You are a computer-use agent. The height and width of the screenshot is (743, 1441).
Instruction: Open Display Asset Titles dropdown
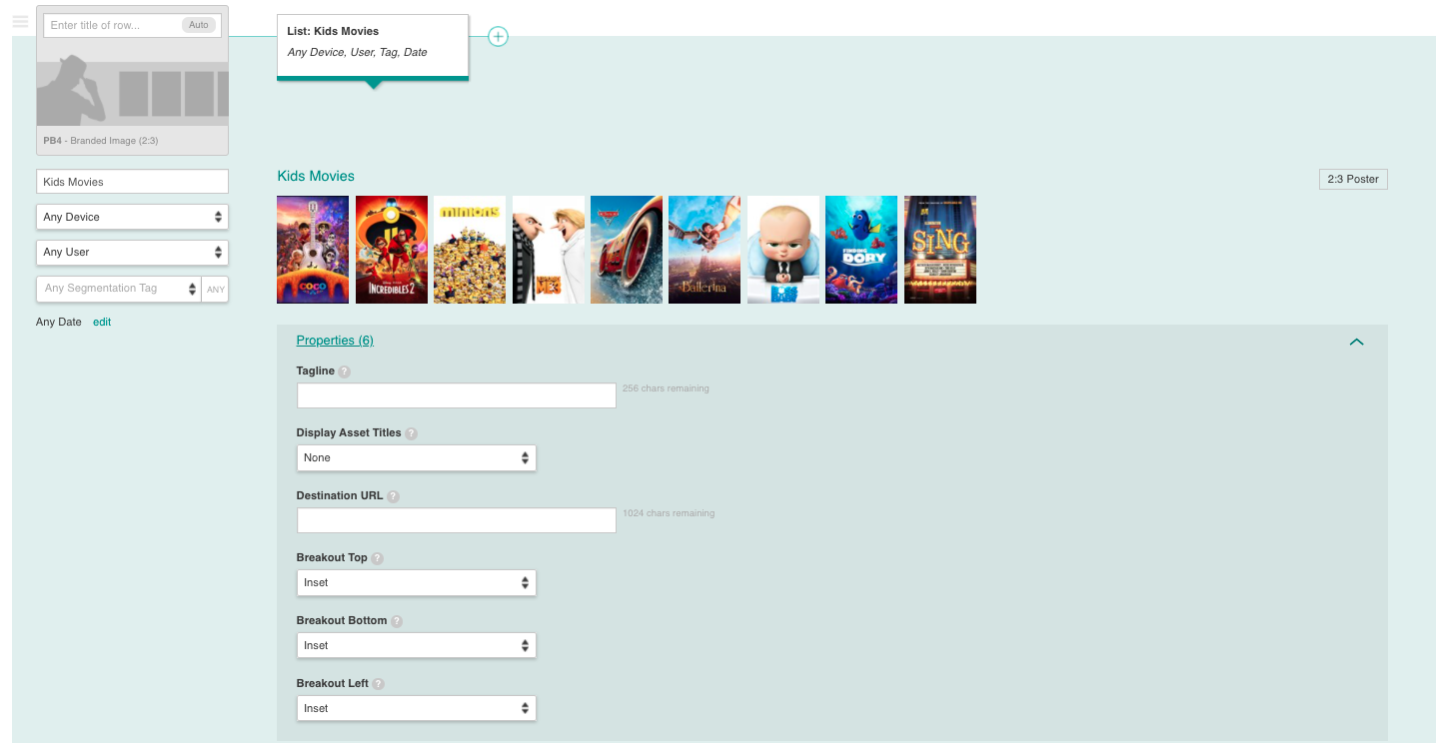pos(417,457)
